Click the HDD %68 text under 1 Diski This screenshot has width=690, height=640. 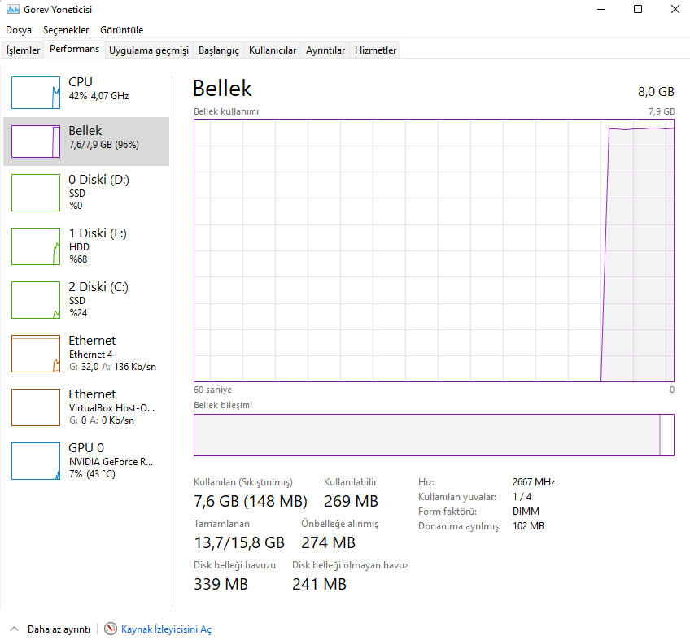(x=79, y=253)
